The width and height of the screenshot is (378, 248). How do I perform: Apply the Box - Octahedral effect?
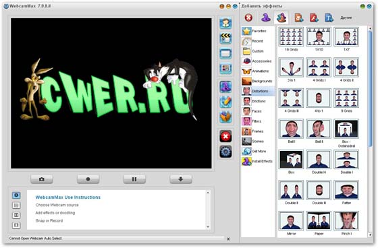click(x=346, y=129)
